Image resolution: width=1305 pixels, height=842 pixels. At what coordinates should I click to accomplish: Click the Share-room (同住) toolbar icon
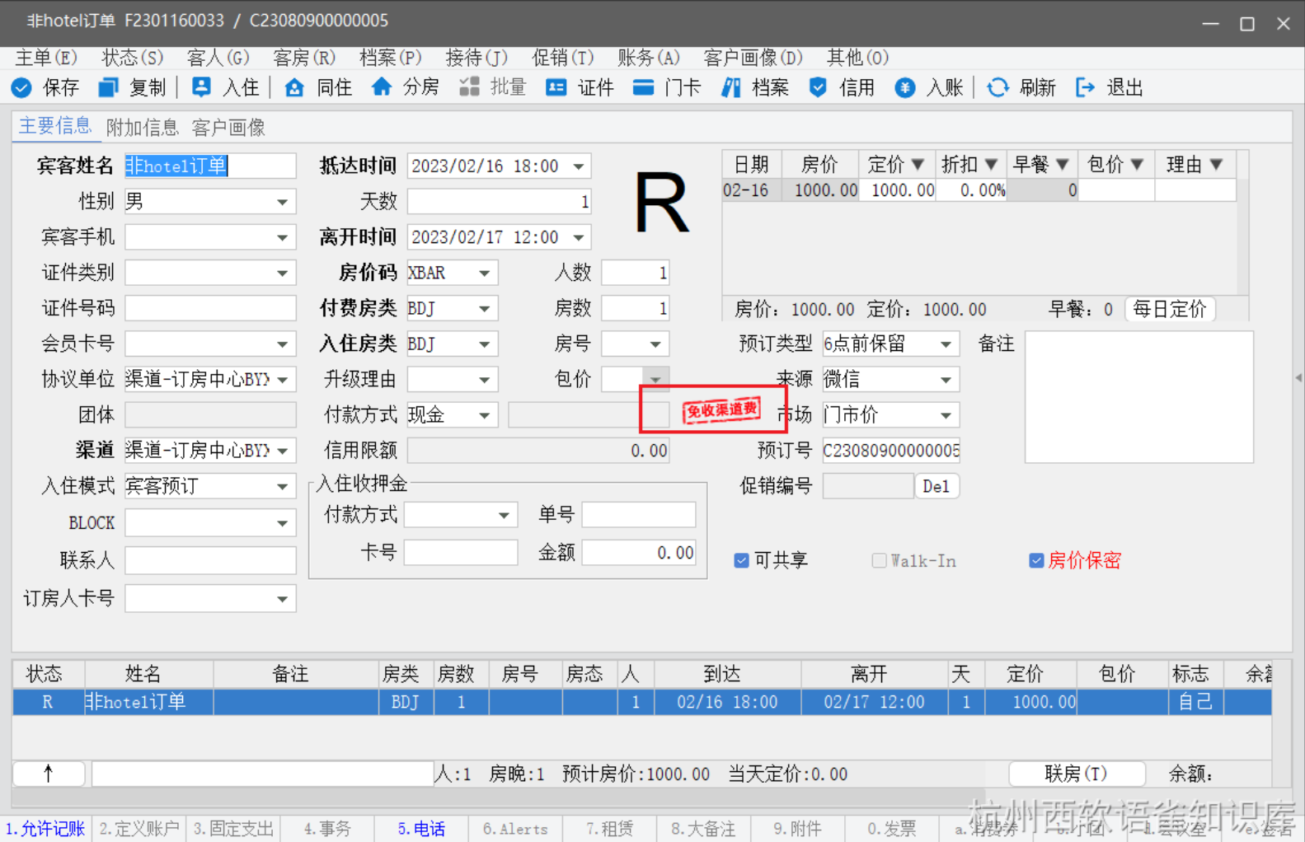coord(294,87)
